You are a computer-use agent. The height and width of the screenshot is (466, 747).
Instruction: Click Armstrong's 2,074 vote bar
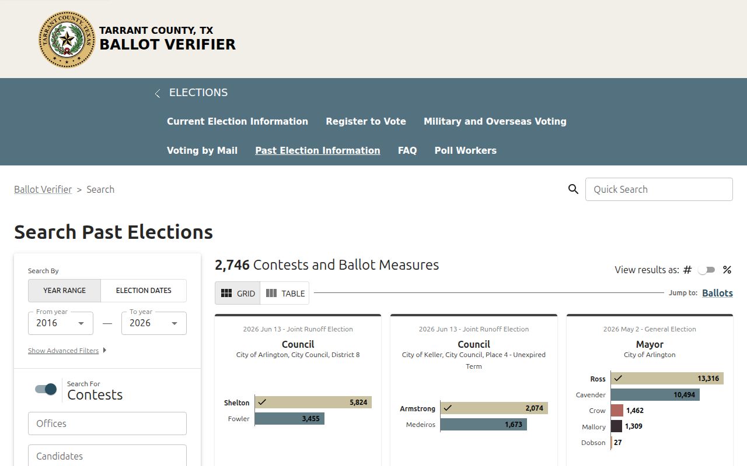[x=494, y=408]
